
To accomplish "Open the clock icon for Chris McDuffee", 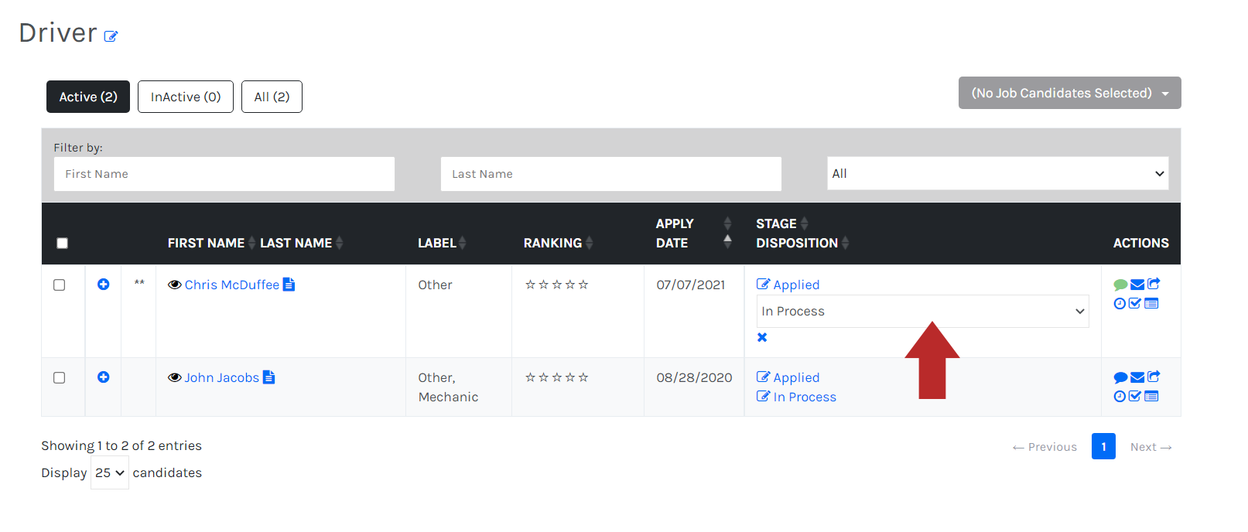I will coord(1120,304).
